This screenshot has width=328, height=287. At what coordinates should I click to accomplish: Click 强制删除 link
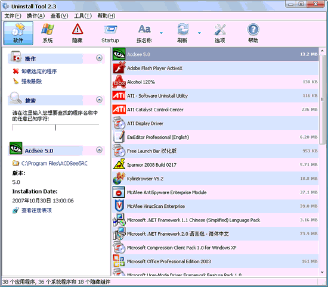click(32, 82)
